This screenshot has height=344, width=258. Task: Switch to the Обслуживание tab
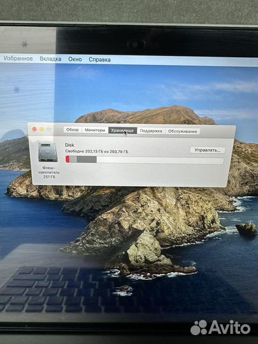(183, 131)
